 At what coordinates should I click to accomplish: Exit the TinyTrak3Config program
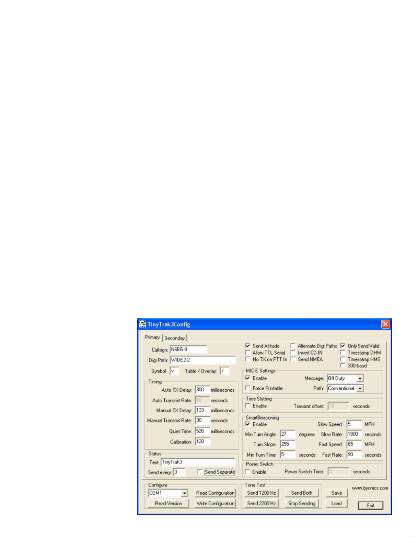point(370,505)
